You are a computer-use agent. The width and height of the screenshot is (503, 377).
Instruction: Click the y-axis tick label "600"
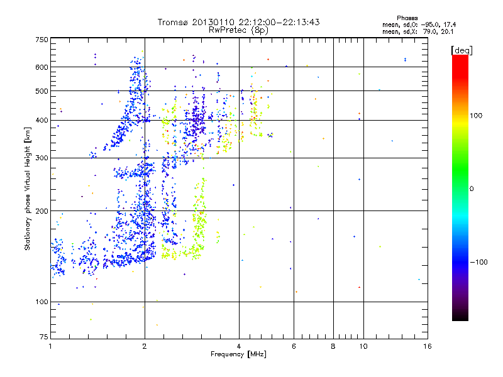[x=41, y=67]
